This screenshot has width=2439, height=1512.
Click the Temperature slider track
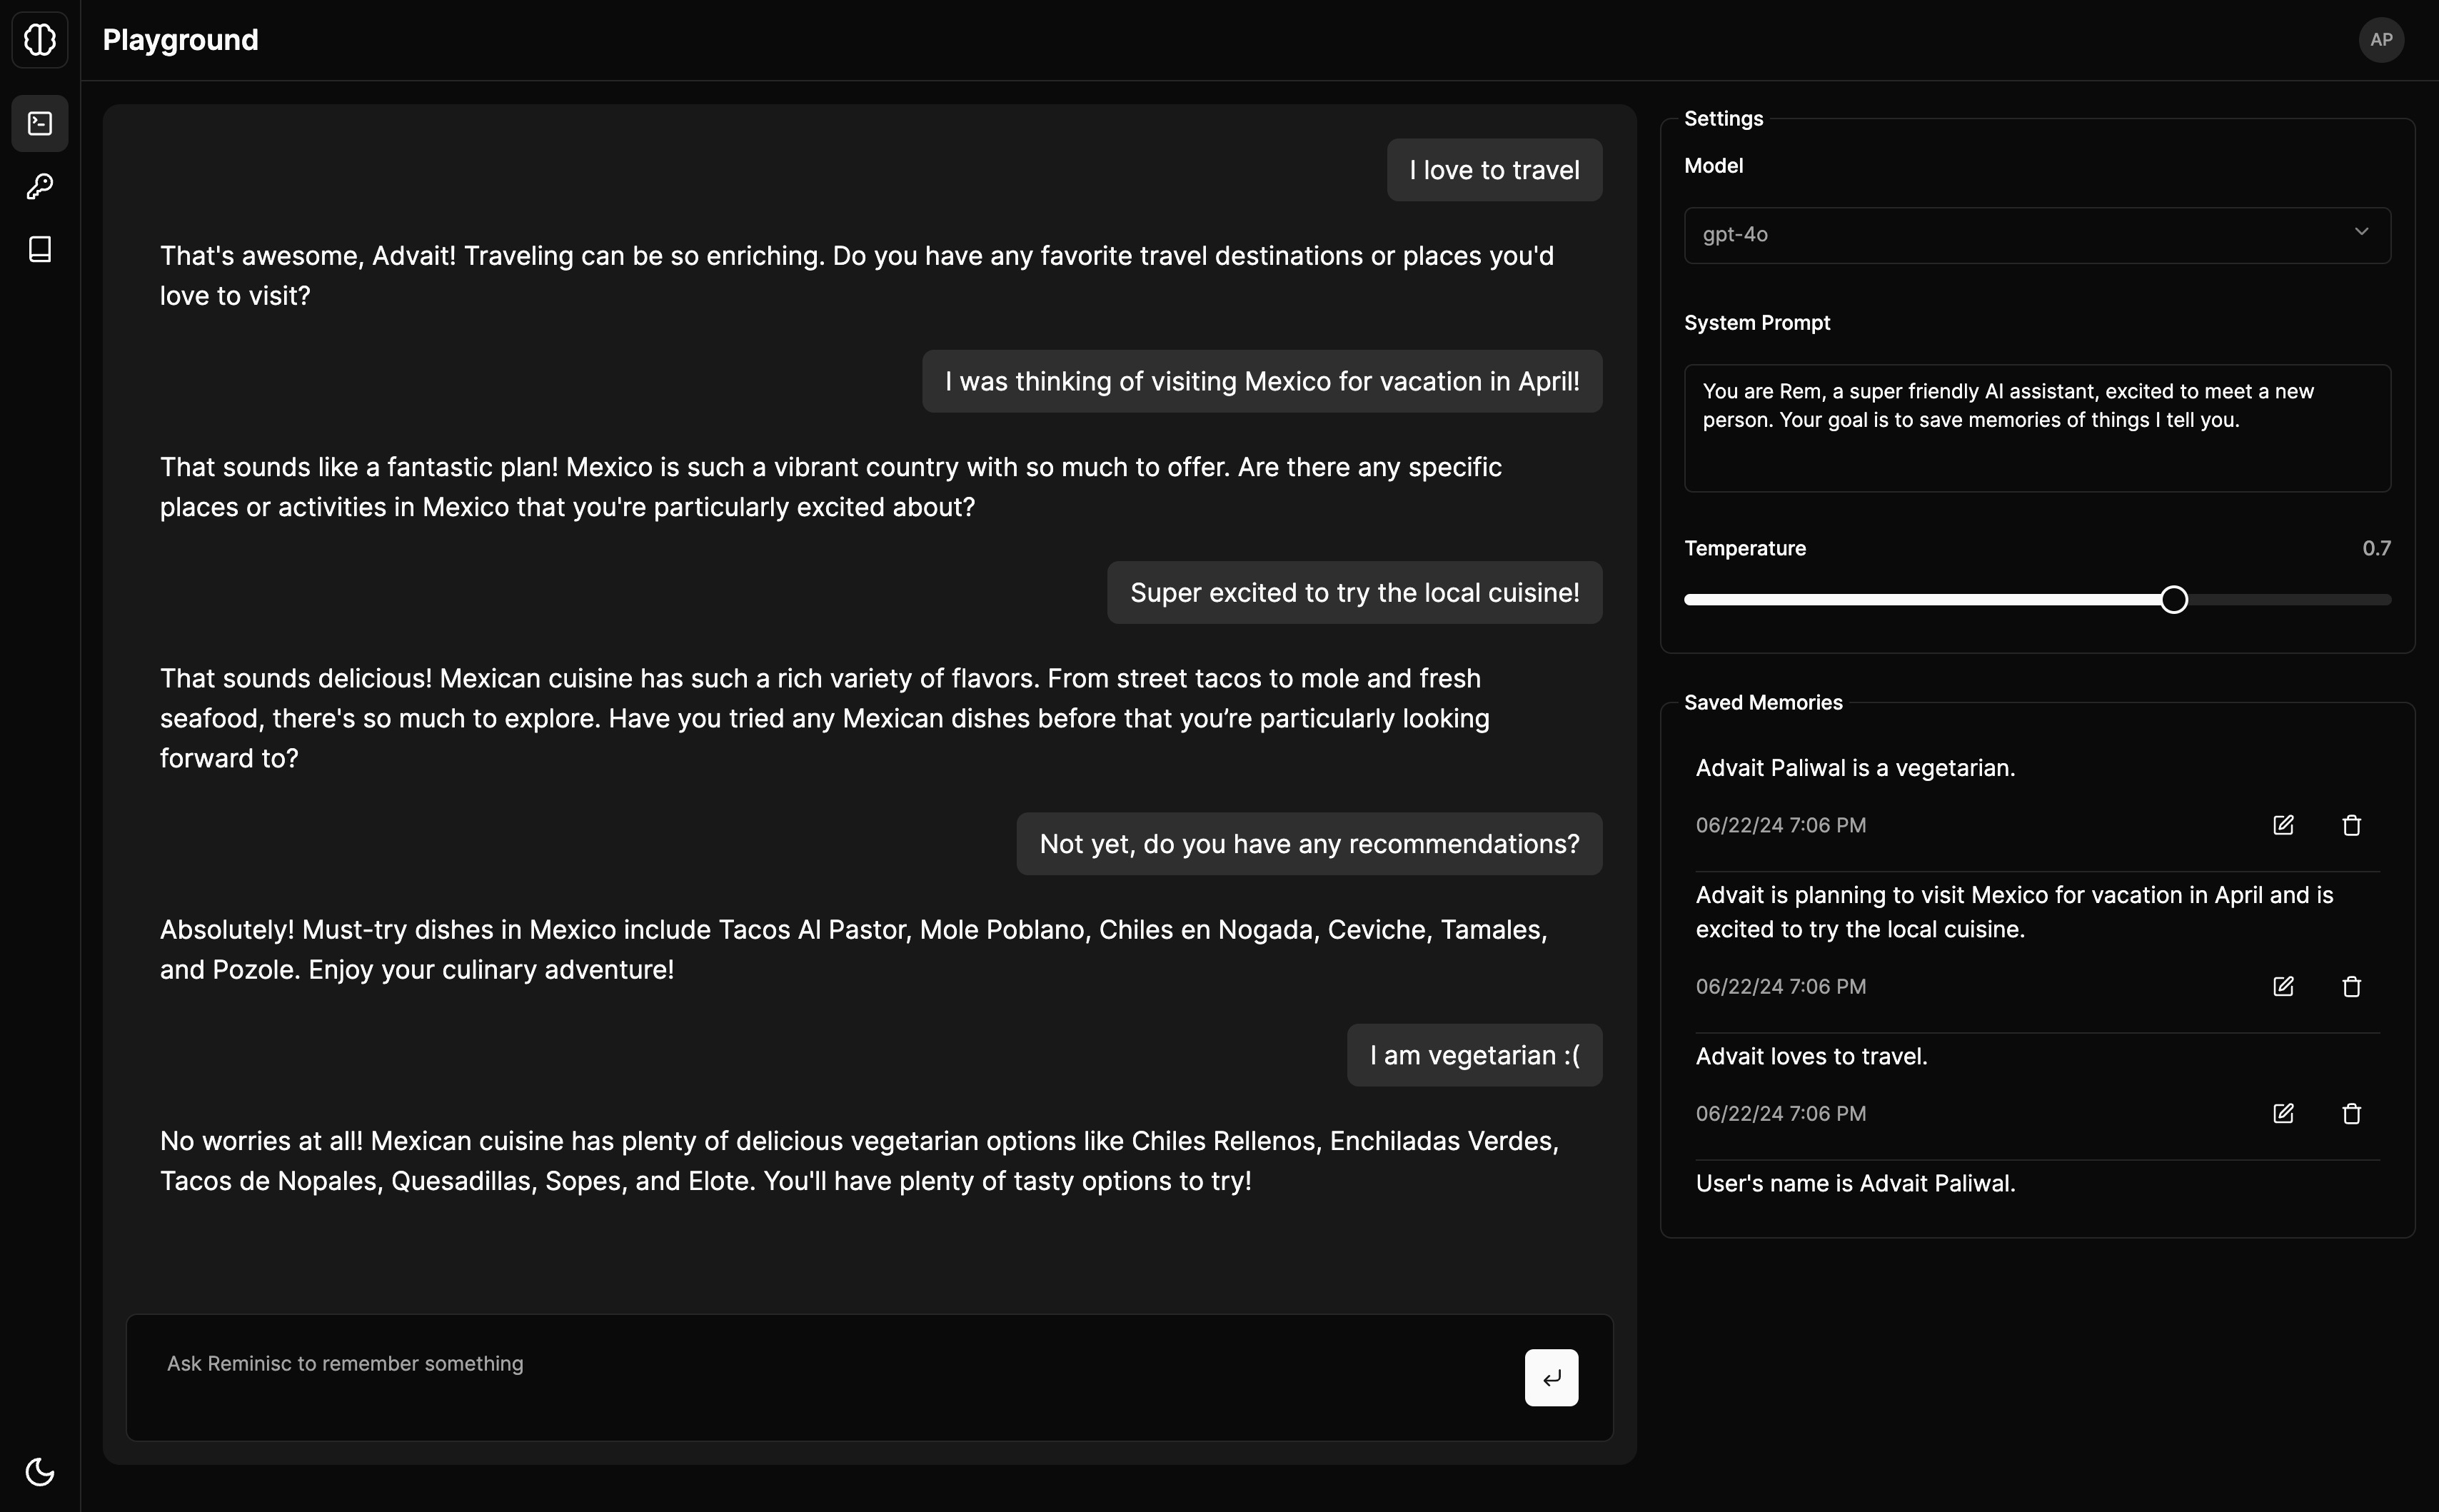click(2037, 599)
